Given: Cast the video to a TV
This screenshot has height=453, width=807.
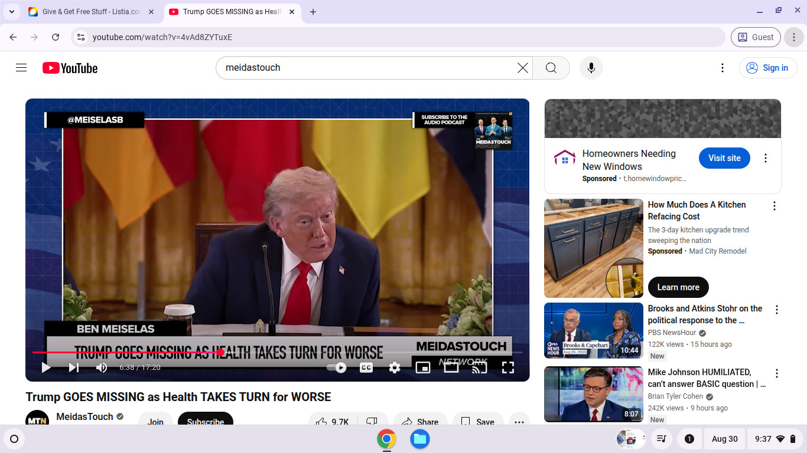Looking at the screenshot, I should pos(480,367).
